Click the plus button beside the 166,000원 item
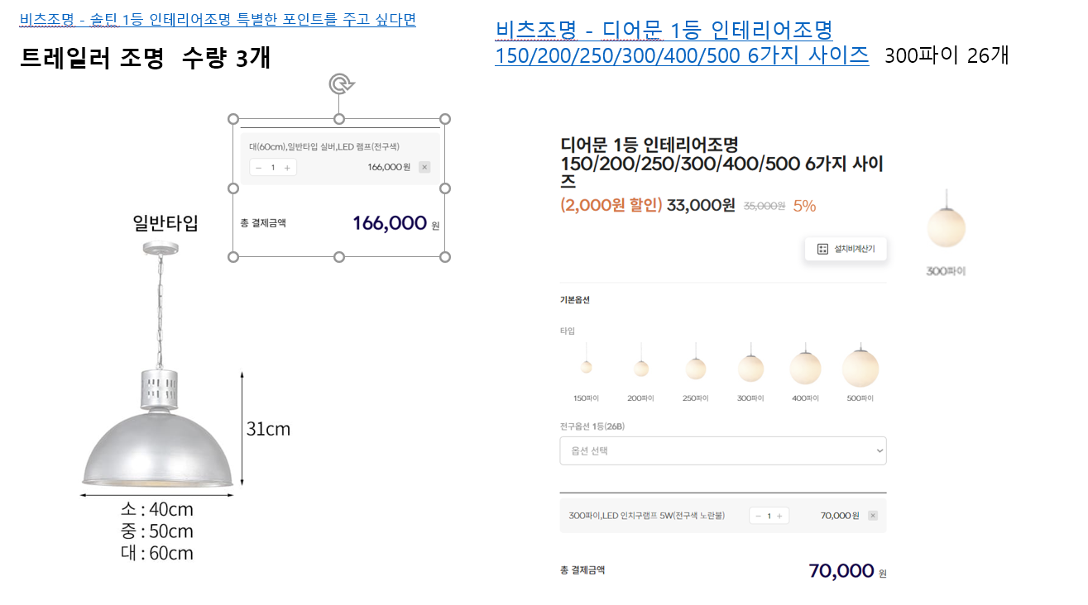This screenshot has width=1088, height=605. (287, 168)
